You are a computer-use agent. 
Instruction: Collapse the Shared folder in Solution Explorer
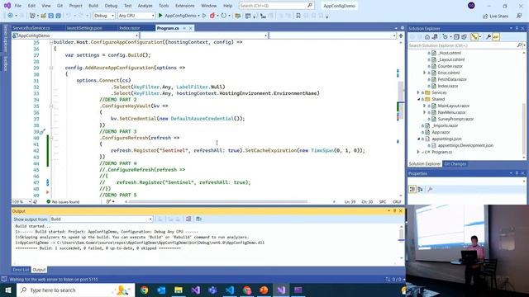pyautogui.click(x=418, y=99)
